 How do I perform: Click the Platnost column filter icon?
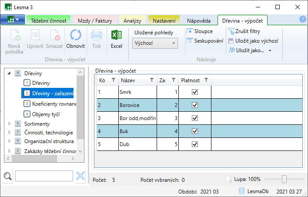(x=206, y=80)
